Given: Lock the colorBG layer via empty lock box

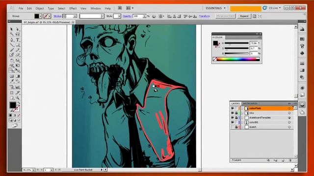Looking at the screenshot, I should pyautogui.click(x=236, y=122).
